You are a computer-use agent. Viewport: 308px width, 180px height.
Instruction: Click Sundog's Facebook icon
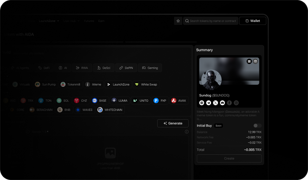[229, 103]
